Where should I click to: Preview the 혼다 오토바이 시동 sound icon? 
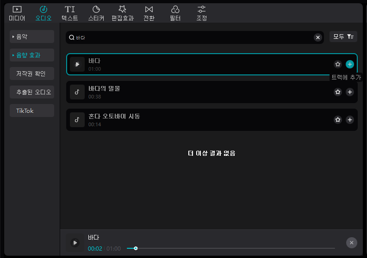[x=77, y=120]
